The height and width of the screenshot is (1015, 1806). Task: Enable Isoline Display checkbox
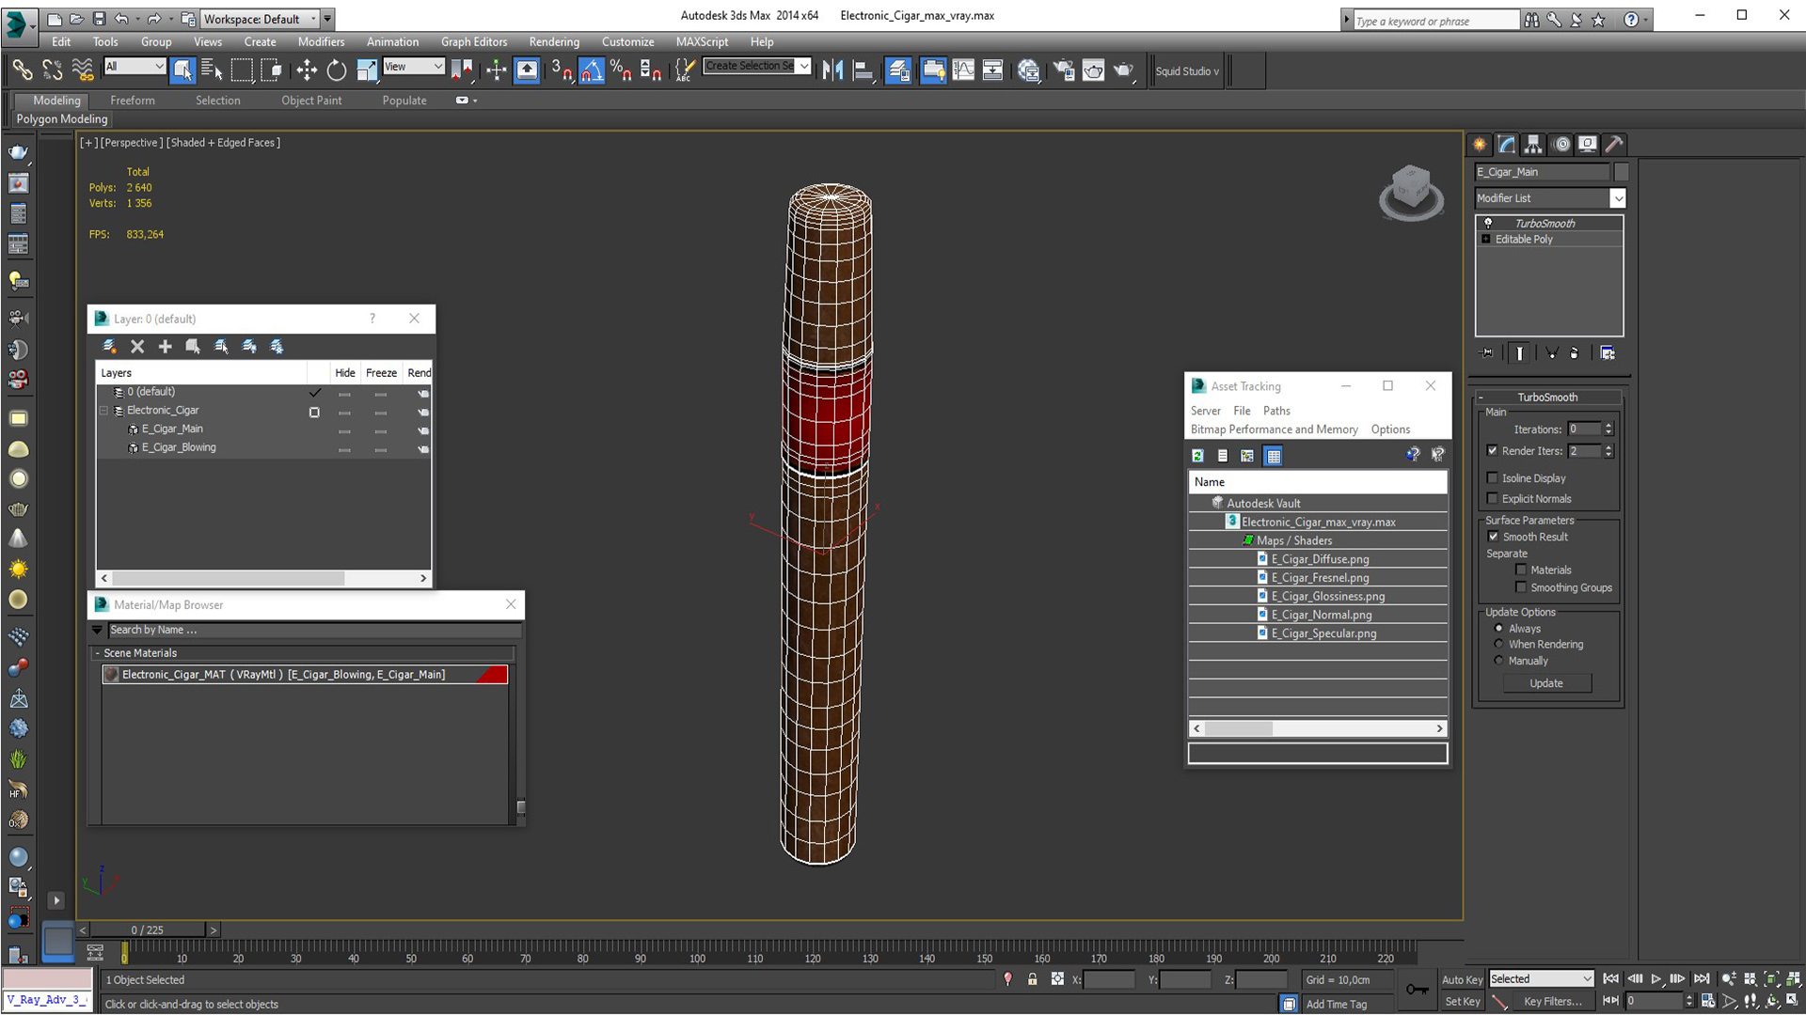(1493, 478)
